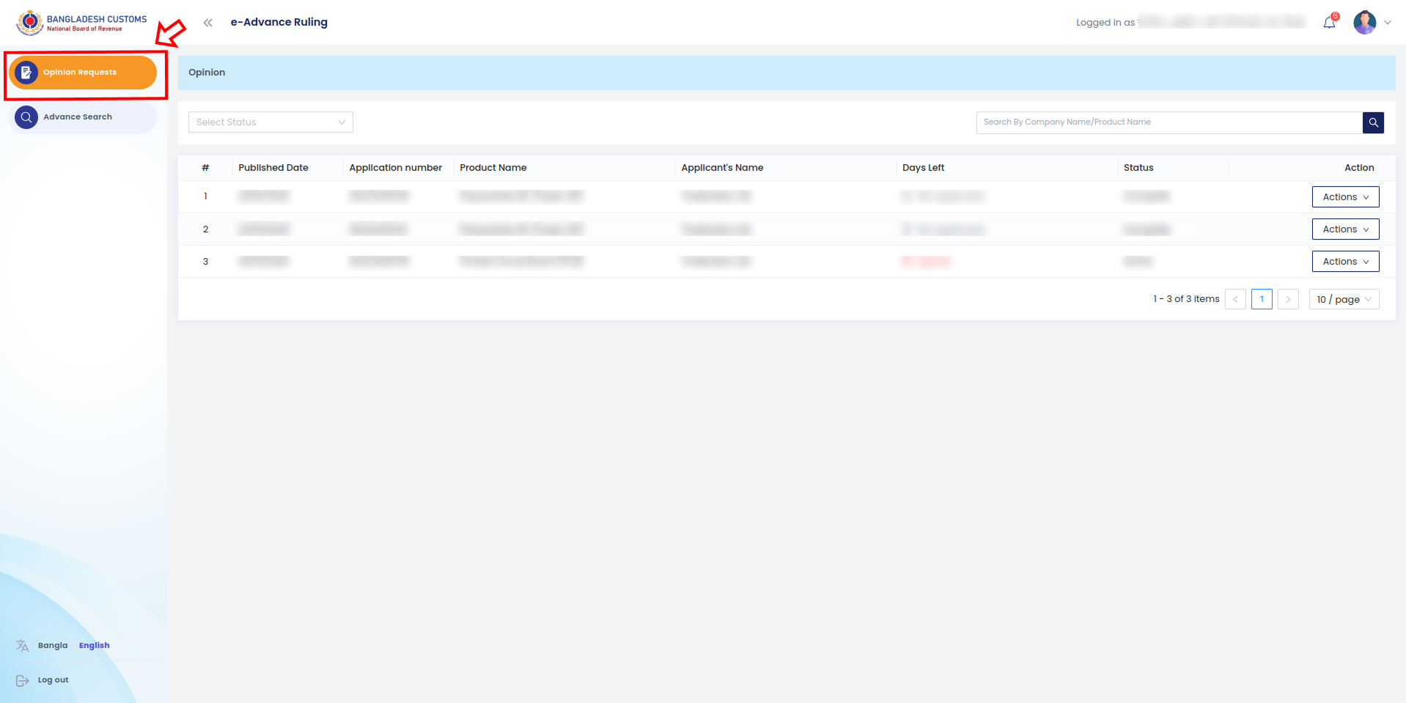Click the log out door icon

(x=23, y=680)
